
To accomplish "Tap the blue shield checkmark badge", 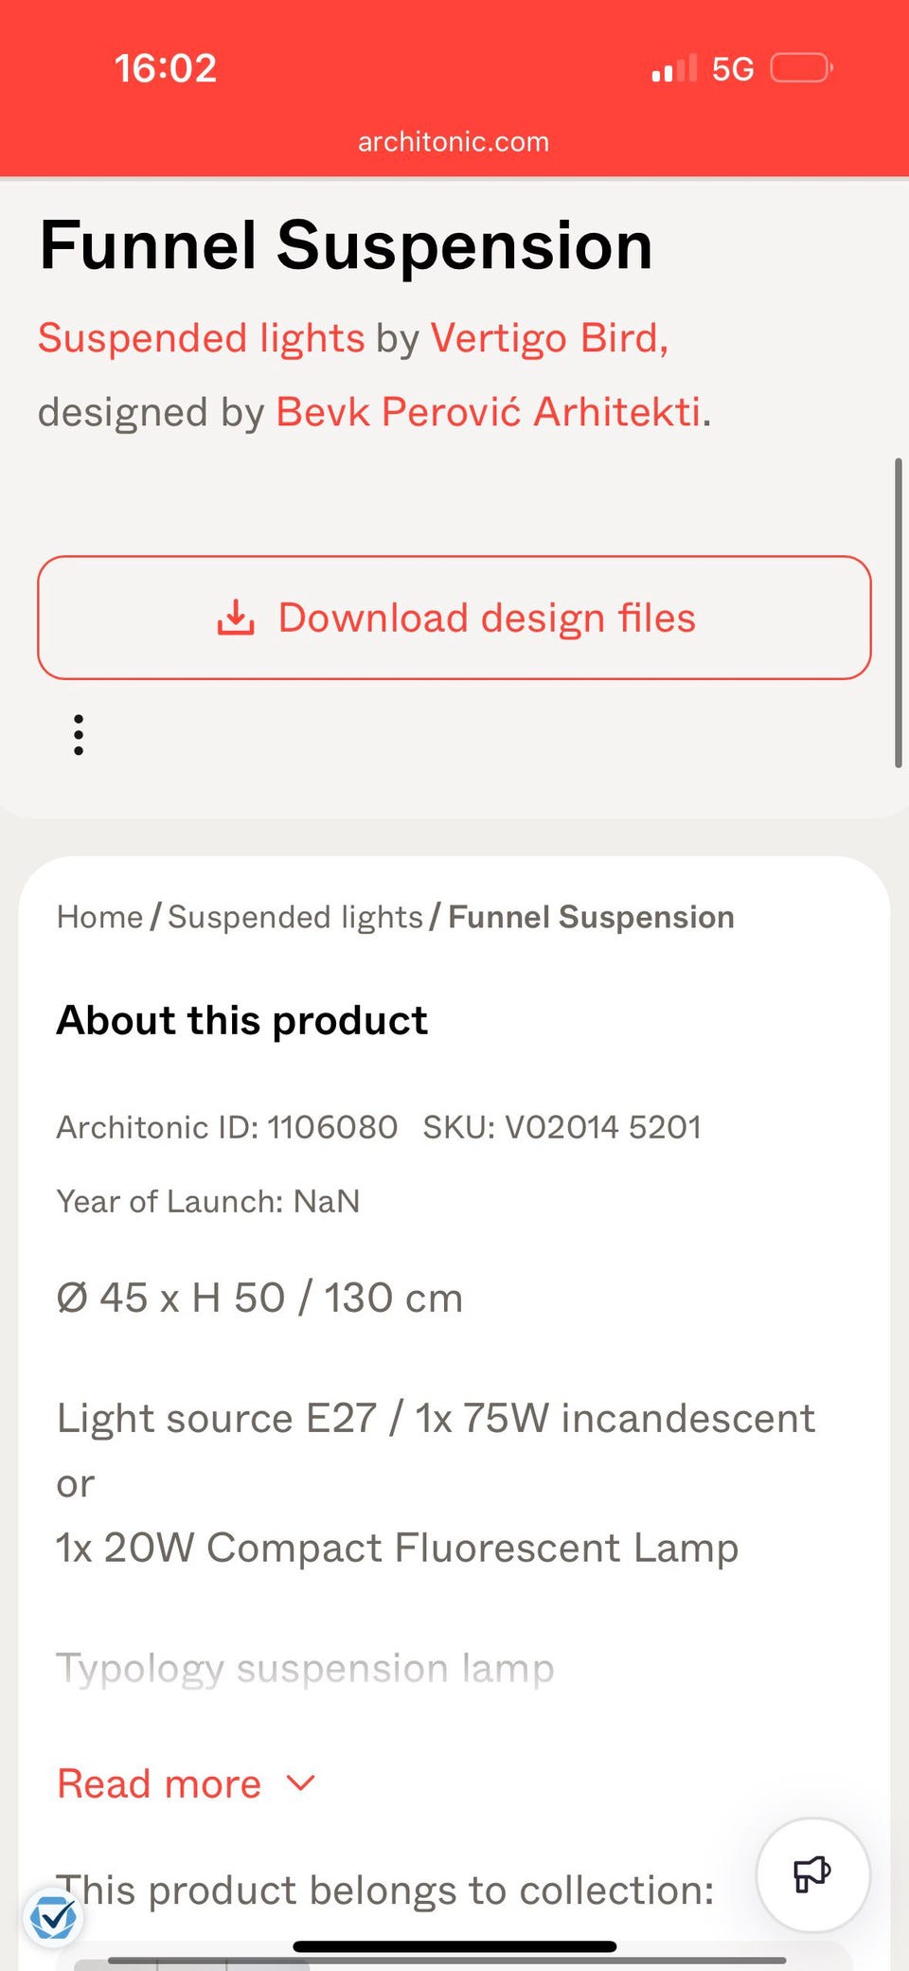I will coord(53,1919).
